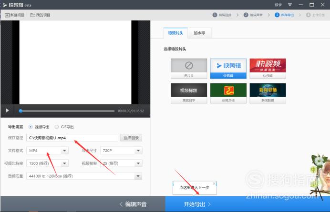Switch to the 特效片头 tab

175,33
